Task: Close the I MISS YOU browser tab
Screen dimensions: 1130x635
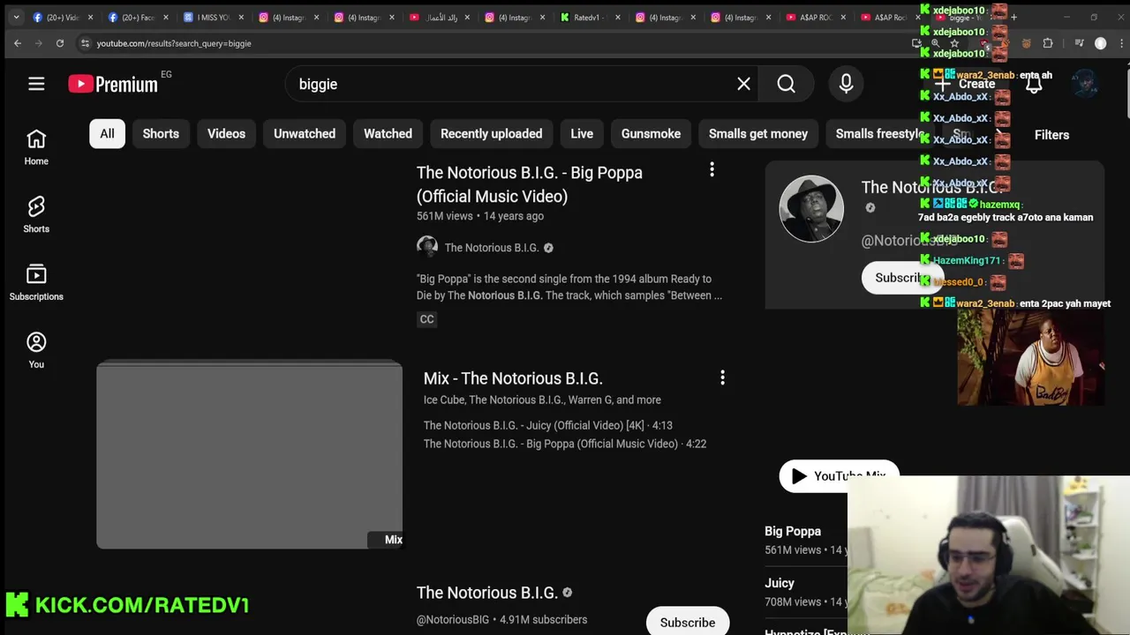Action: point(241,17)
